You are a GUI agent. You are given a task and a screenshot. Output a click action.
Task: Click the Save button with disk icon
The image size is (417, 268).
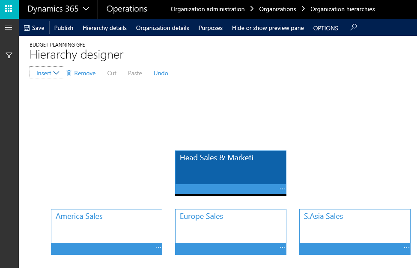[34, 28]
